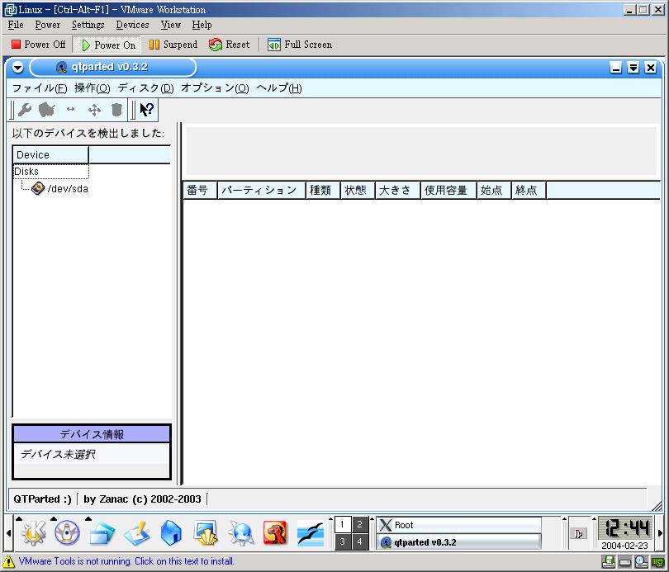Sort by the 種類 column header
The height and width of the screenshot is (572, 669).
pos(323,190)
